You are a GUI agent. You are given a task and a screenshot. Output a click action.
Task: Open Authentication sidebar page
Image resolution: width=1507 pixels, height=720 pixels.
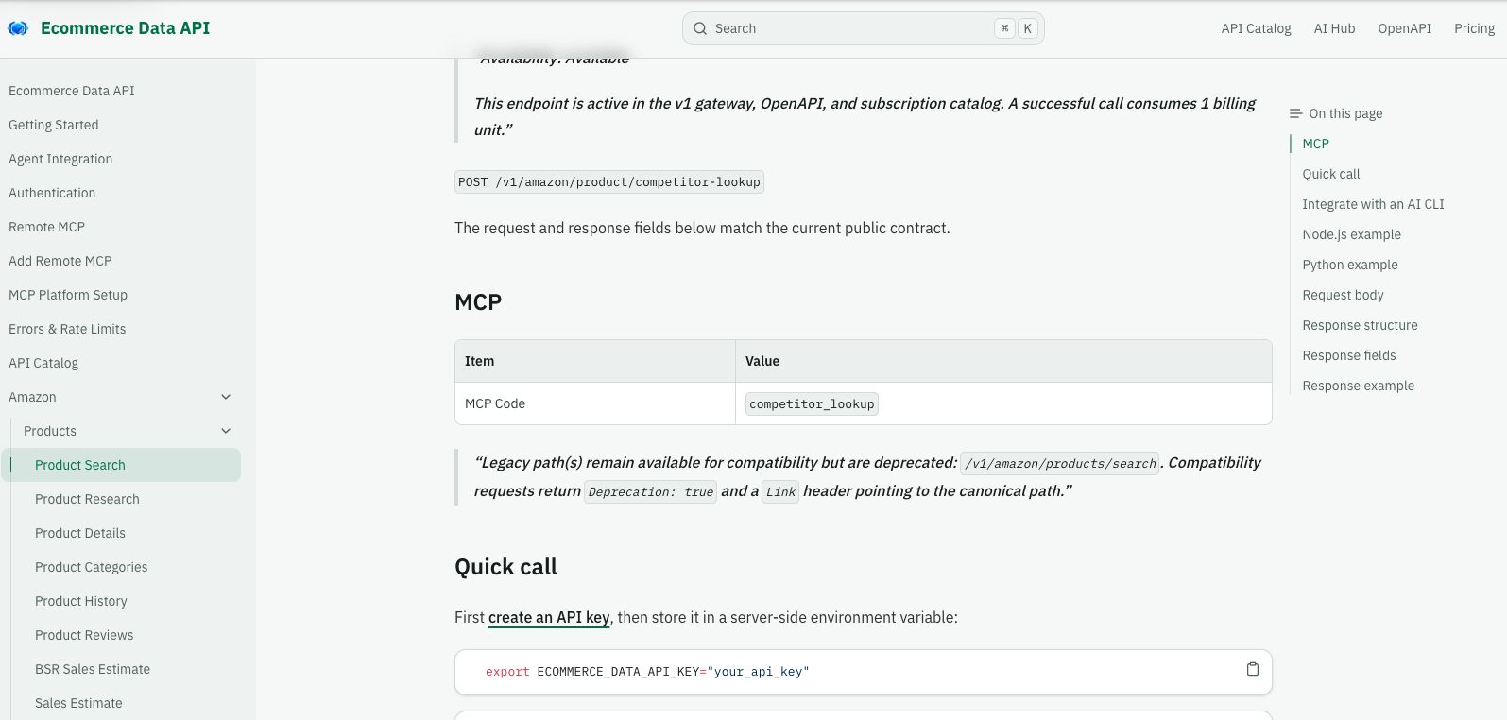(x=52, y=193)
